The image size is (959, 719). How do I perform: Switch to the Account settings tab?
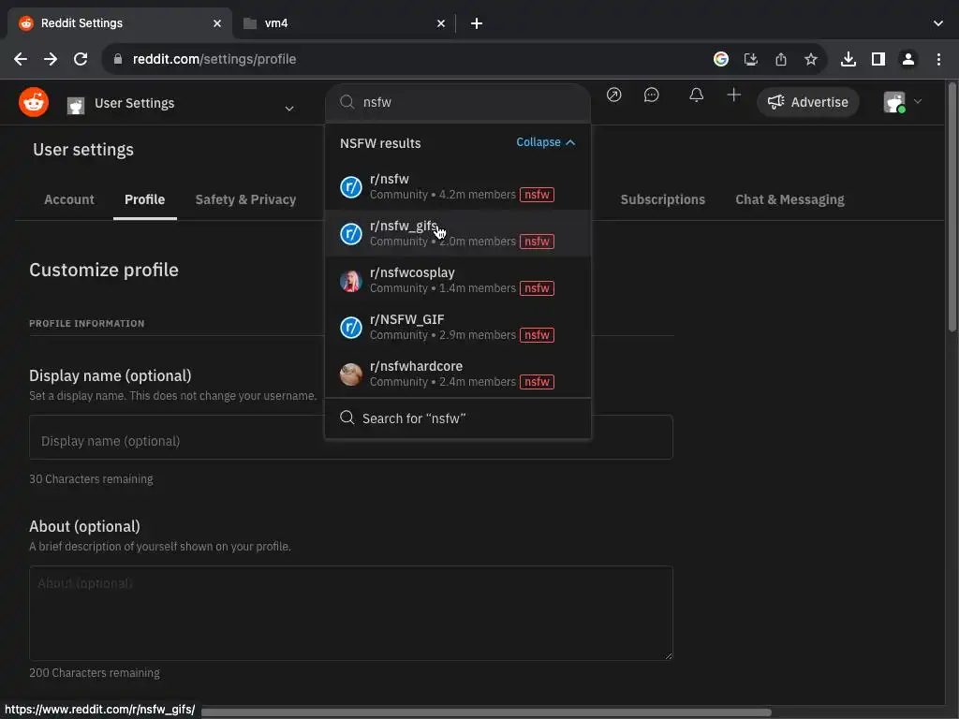coord(69,200)
